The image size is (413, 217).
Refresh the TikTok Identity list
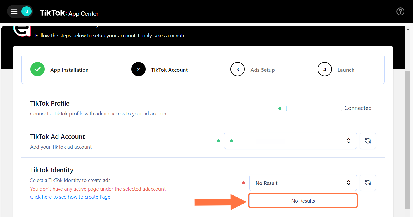(x=368, y=183)
